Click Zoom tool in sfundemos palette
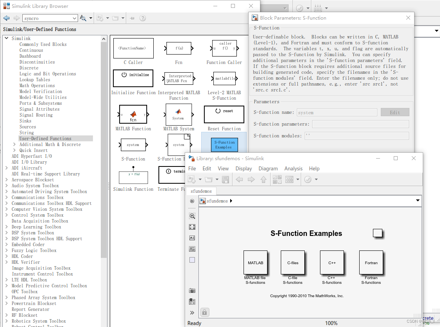 tap(192, 216)
